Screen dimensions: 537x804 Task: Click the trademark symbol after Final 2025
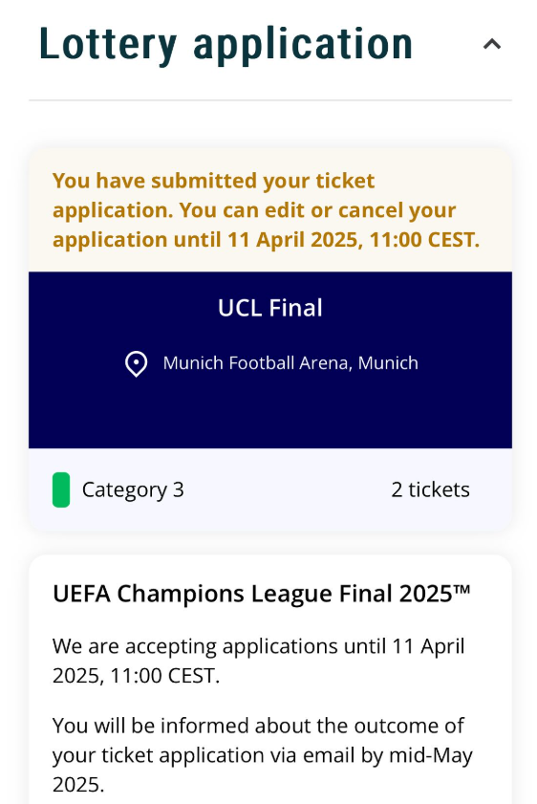(x=462, y=589)
